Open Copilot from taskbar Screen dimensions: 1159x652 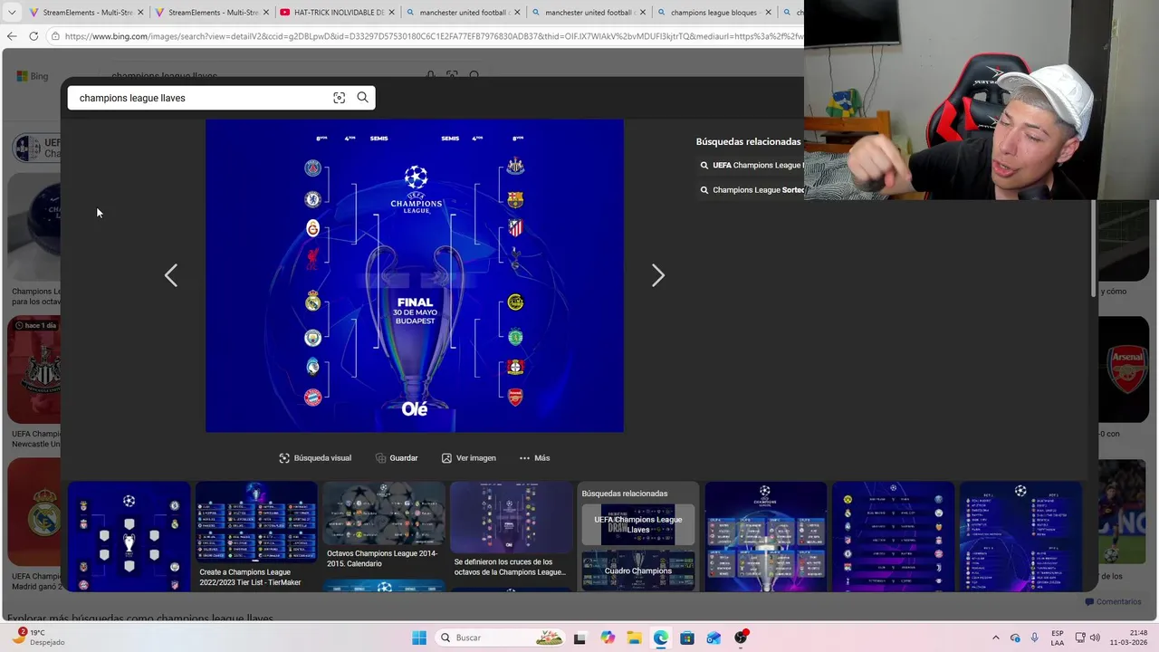click(x=607, y=638)
